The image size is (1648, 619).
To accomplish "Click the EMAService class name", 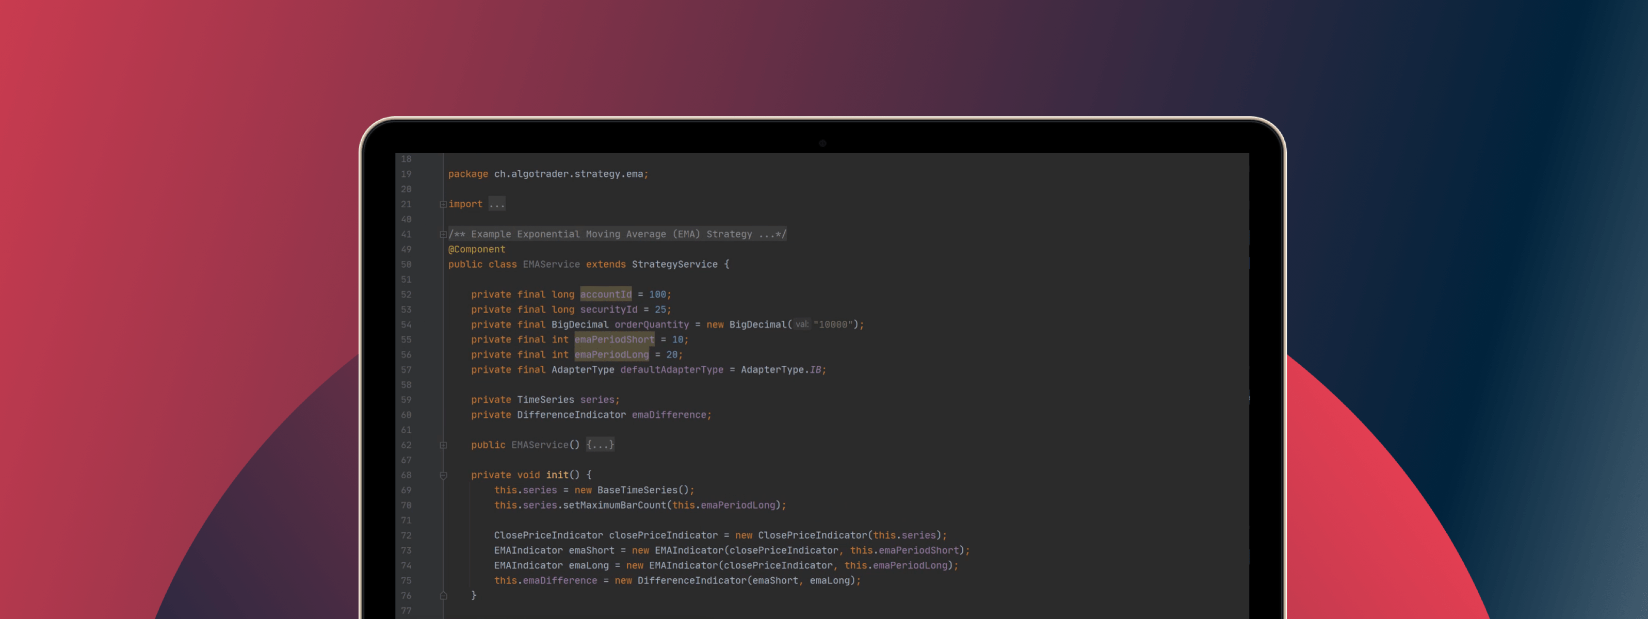I will tap(551, 264).
